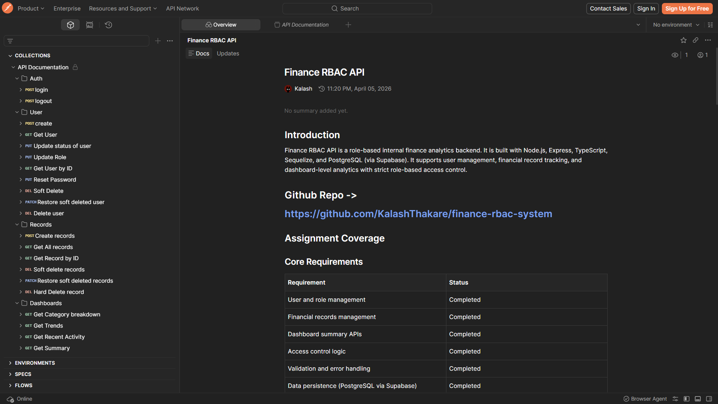The height and width of the screenshot is (404, 718).
Task: Click the Contact Sales button
Action: [x=608, y=8]
